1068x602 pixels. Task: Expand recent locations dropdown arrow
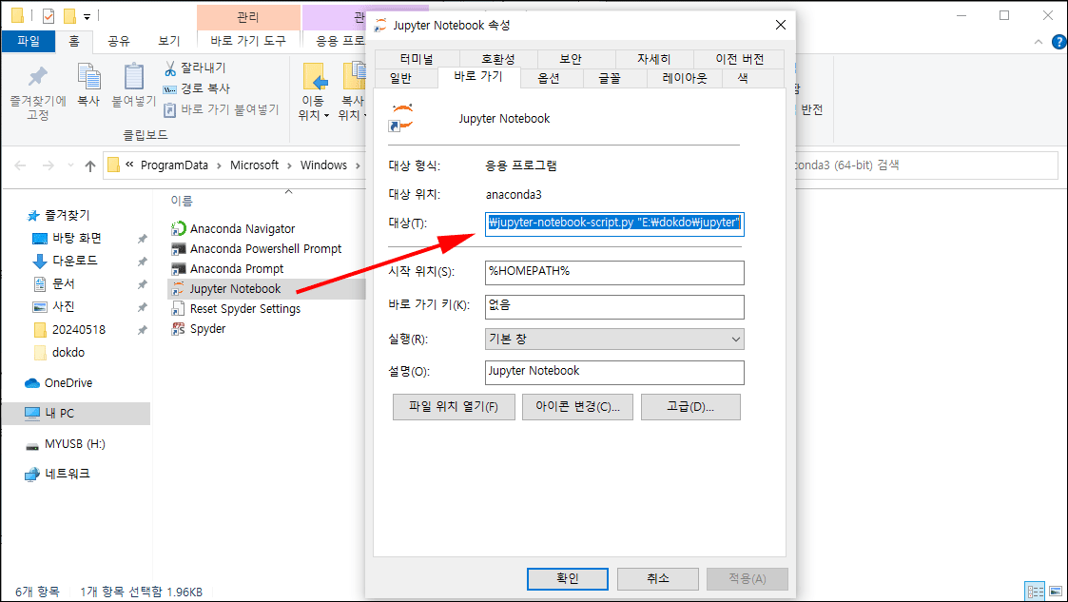[x=70, y=165]
